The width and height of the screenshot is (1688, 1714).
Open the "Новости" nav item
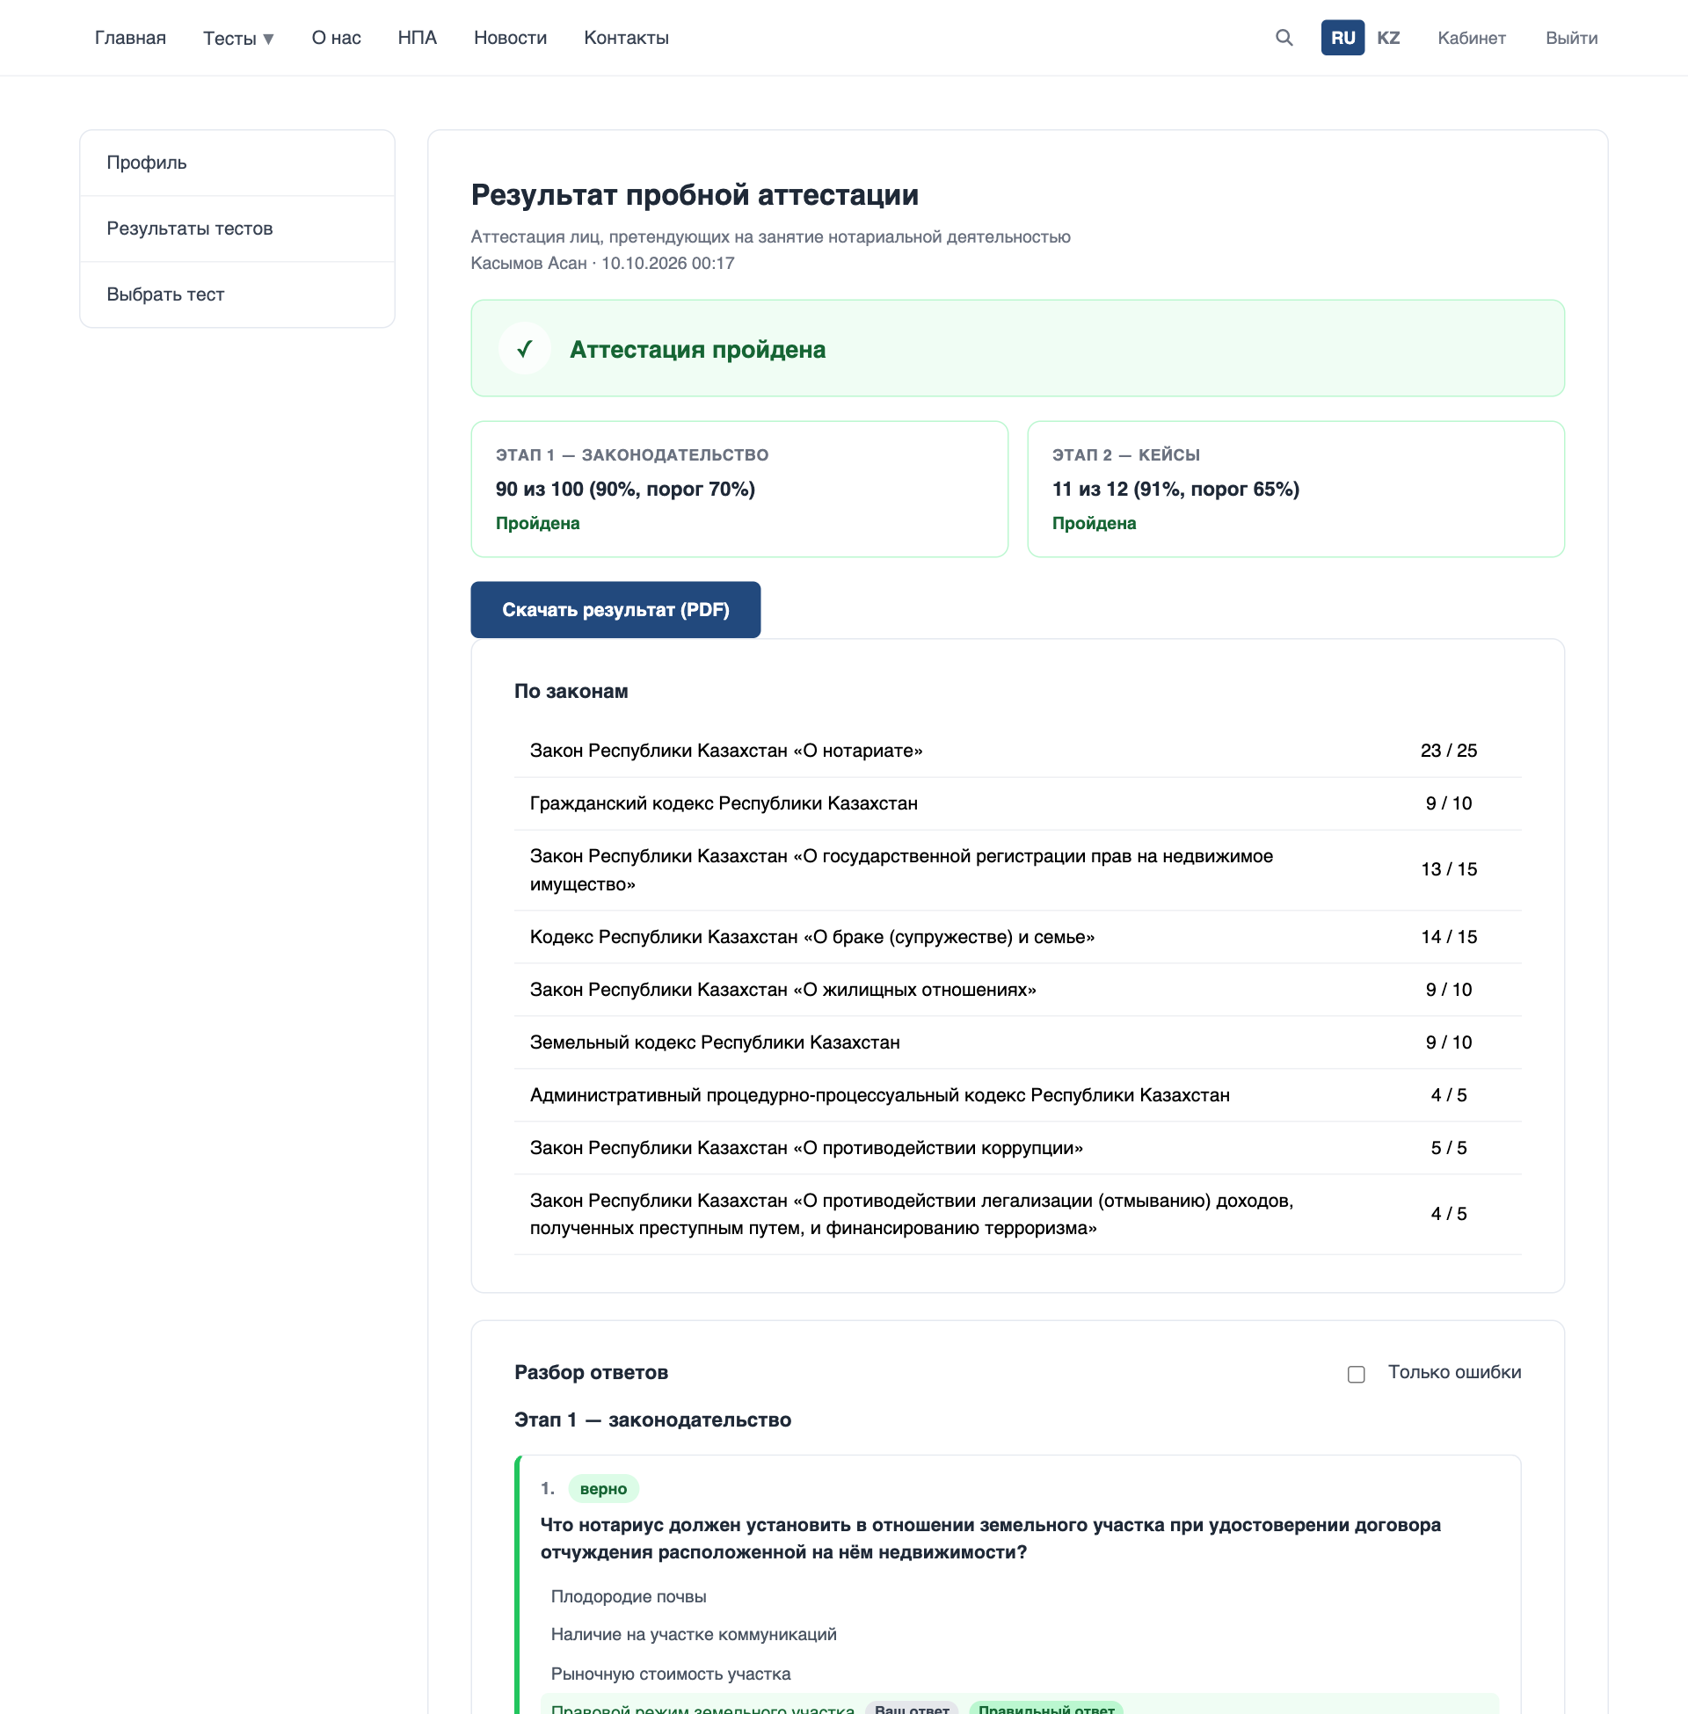pos(511,38)
